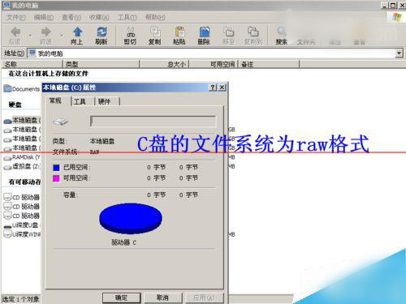Click the Windows flag logo in menu bar

tap(397, 17)
